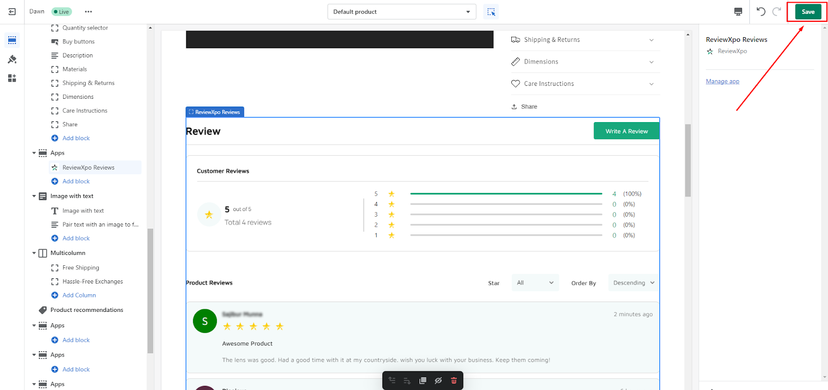Click the ReviewXpo Reviews block label tag in preview
Screen dimensions: 828x390
click(x=215, y=112)
